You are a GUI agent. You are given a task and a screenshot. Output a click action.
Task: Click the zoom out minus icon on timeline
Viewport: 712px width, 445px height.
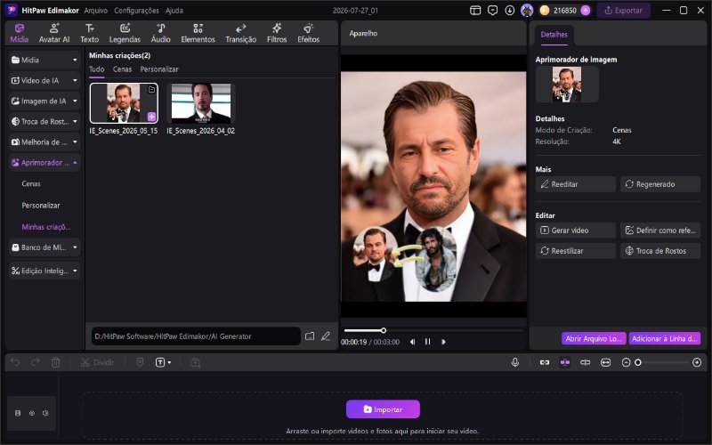626,362
